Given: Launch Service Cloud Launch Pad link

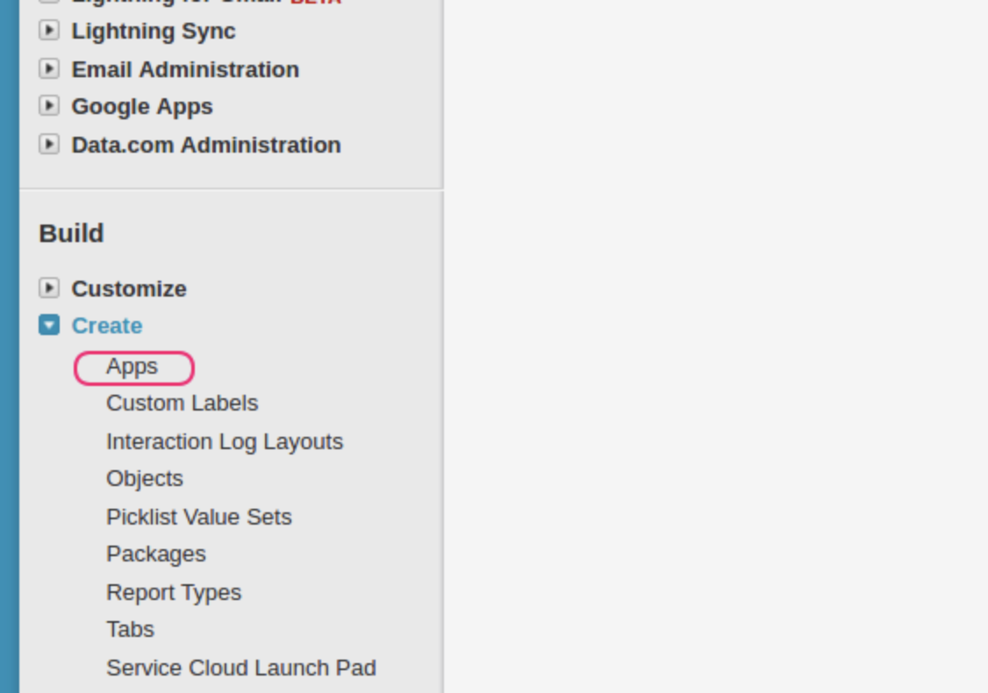Looking at the screenshot, I should point(241,668).
